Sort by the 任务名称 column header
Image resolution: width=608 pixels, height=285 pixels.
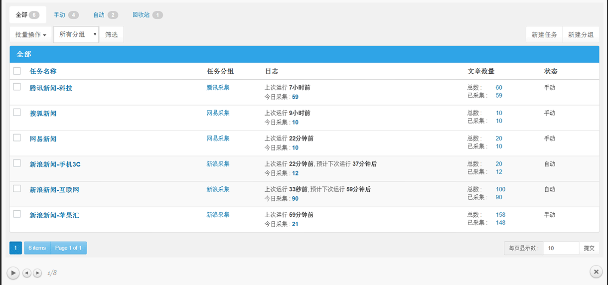pyautogui.click(x=43, y=71)
